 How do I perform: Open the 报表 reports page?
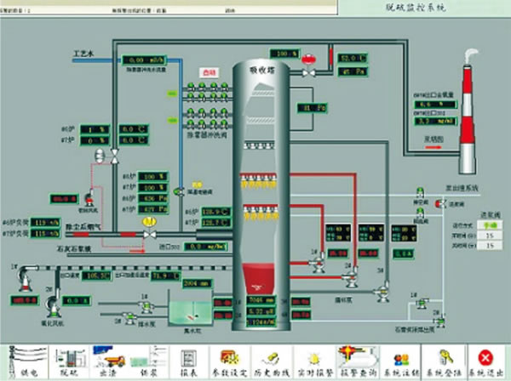point(189,361)
